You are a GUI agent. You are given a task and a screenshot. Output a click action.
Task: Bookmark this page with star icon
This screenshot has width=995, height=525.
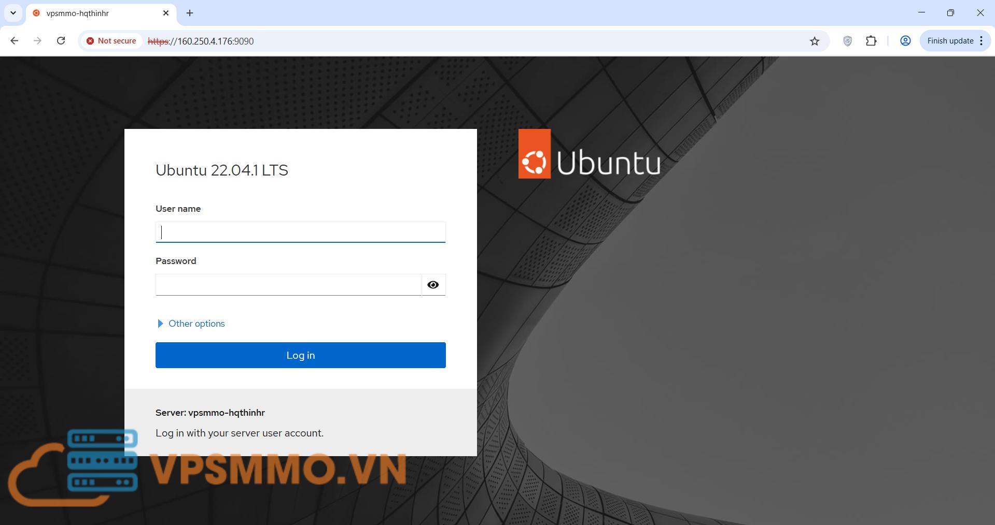point(815,41)
